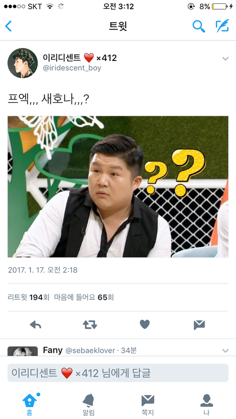Switch to the 알림 notifications tab
This screenshot has height=419, width=236.
[x=88, y=405]
